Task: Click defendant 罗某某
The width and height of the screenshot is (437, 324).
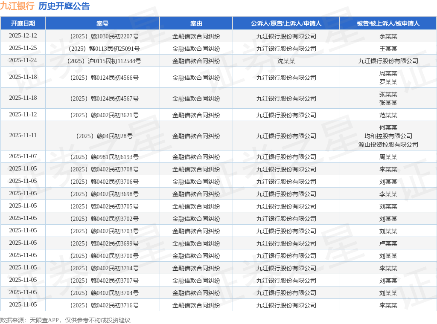Action: 388,82
